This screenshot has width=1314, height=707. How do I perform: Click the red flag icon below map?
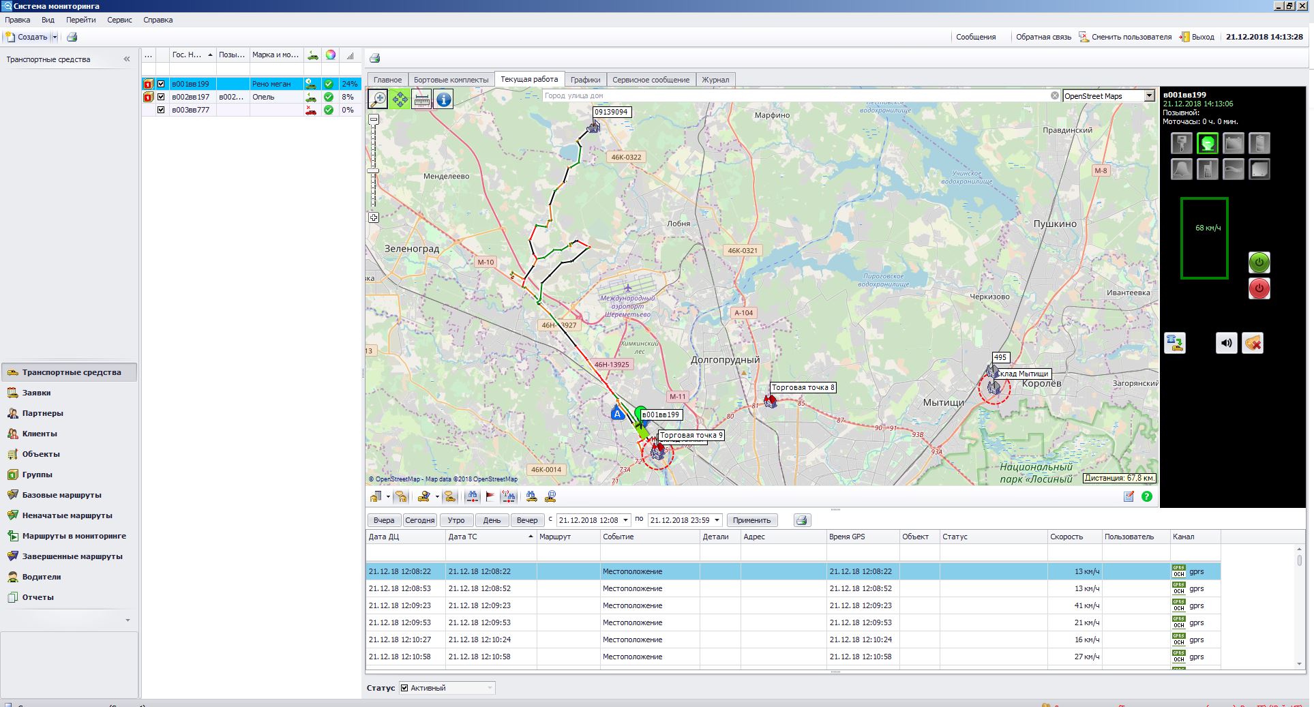[490, 497]
